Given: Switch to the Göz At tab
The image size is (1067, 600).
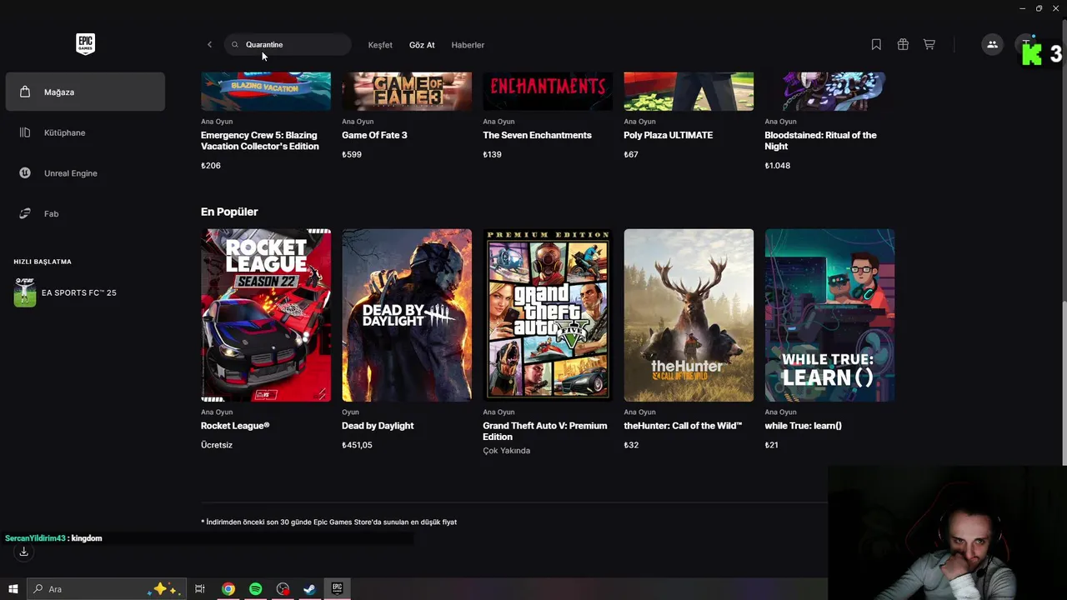Looking at the screenshot, I should tap(422, 45).
